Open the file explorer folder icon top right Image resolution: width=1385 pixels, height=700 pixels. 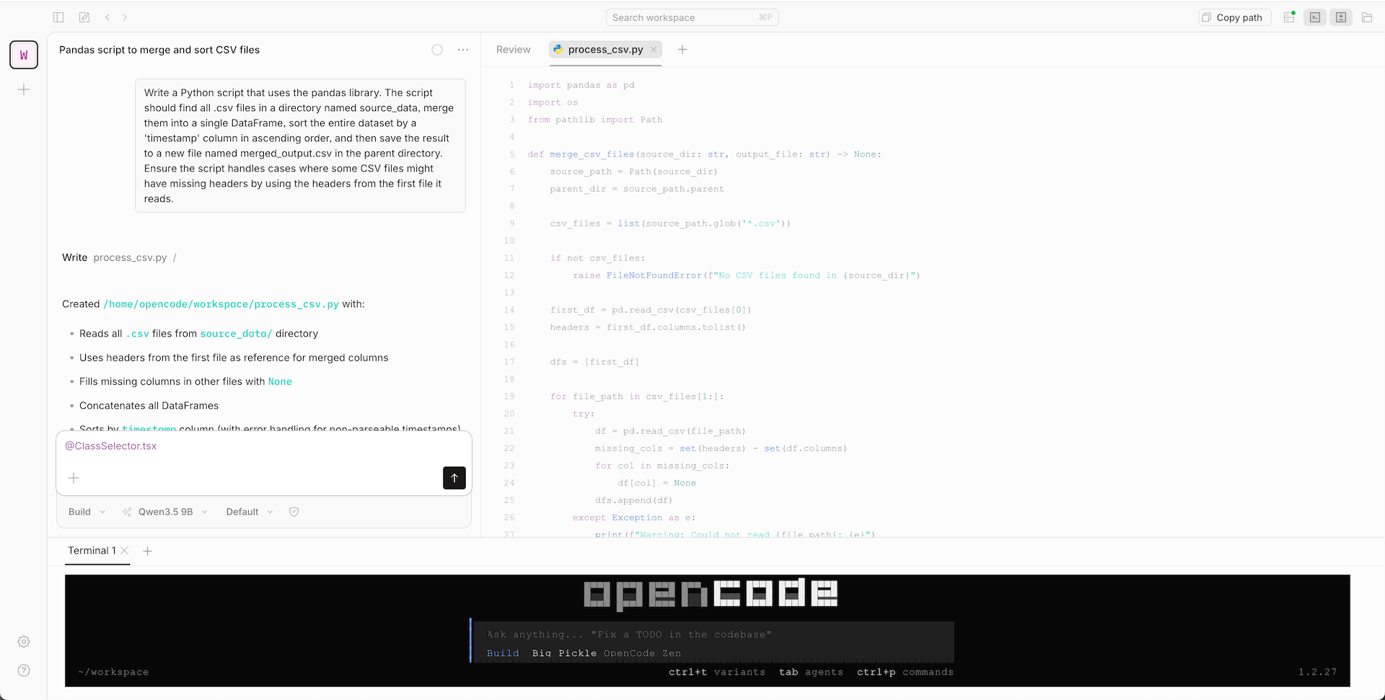click(1367, 17)
